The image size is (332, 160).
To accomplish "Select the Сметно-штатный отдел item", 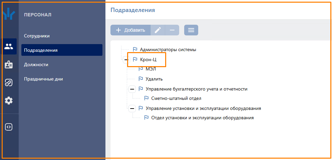I will coord(176,99).
